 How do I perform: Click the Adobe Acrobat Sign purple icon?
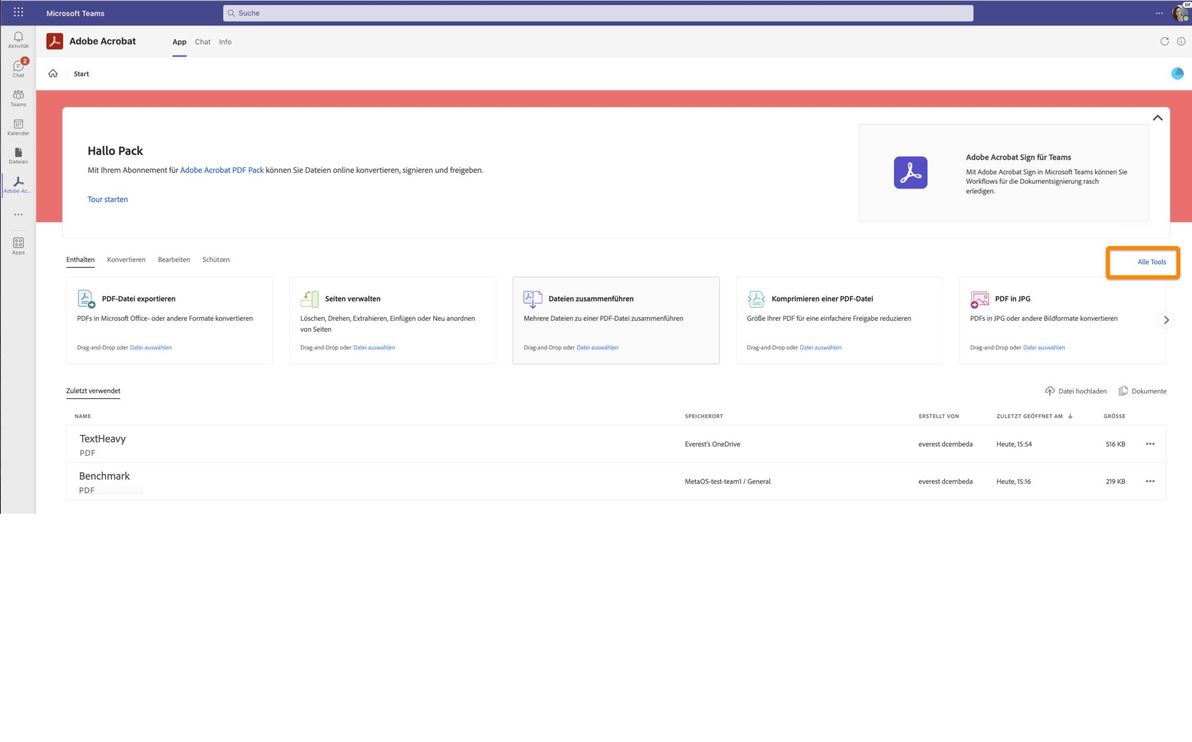(x=910, y=172)
